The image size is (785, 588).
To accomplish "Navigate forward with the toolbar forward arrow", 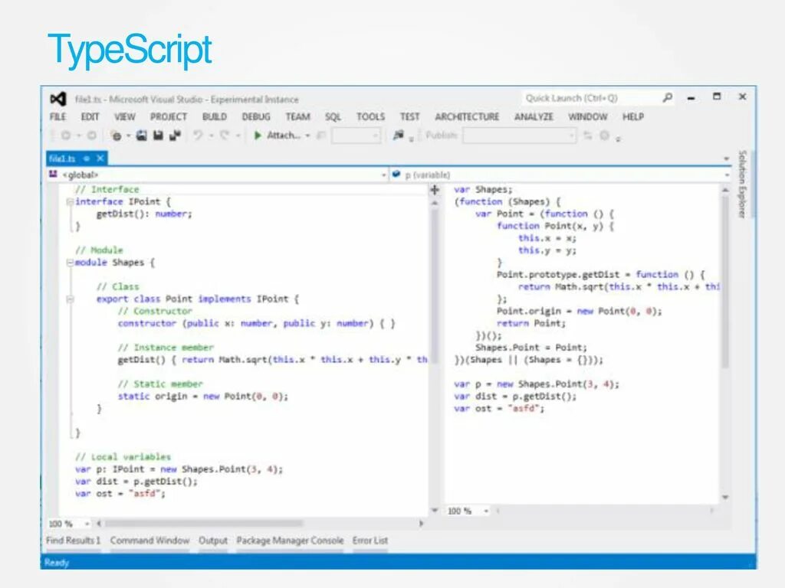I will click(x=92, y=136).
